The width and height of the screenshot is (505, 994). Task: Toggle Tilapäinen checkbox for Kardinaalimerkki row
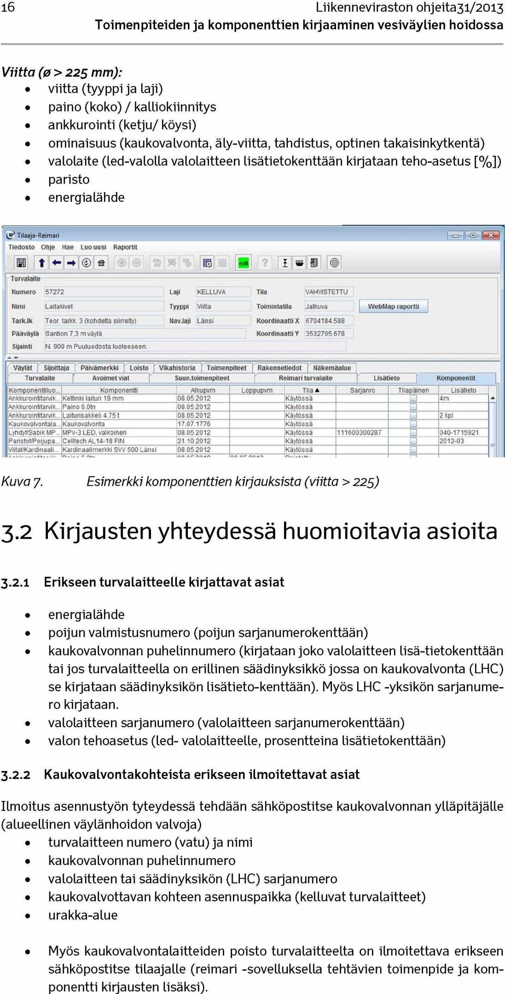[413, 449]
